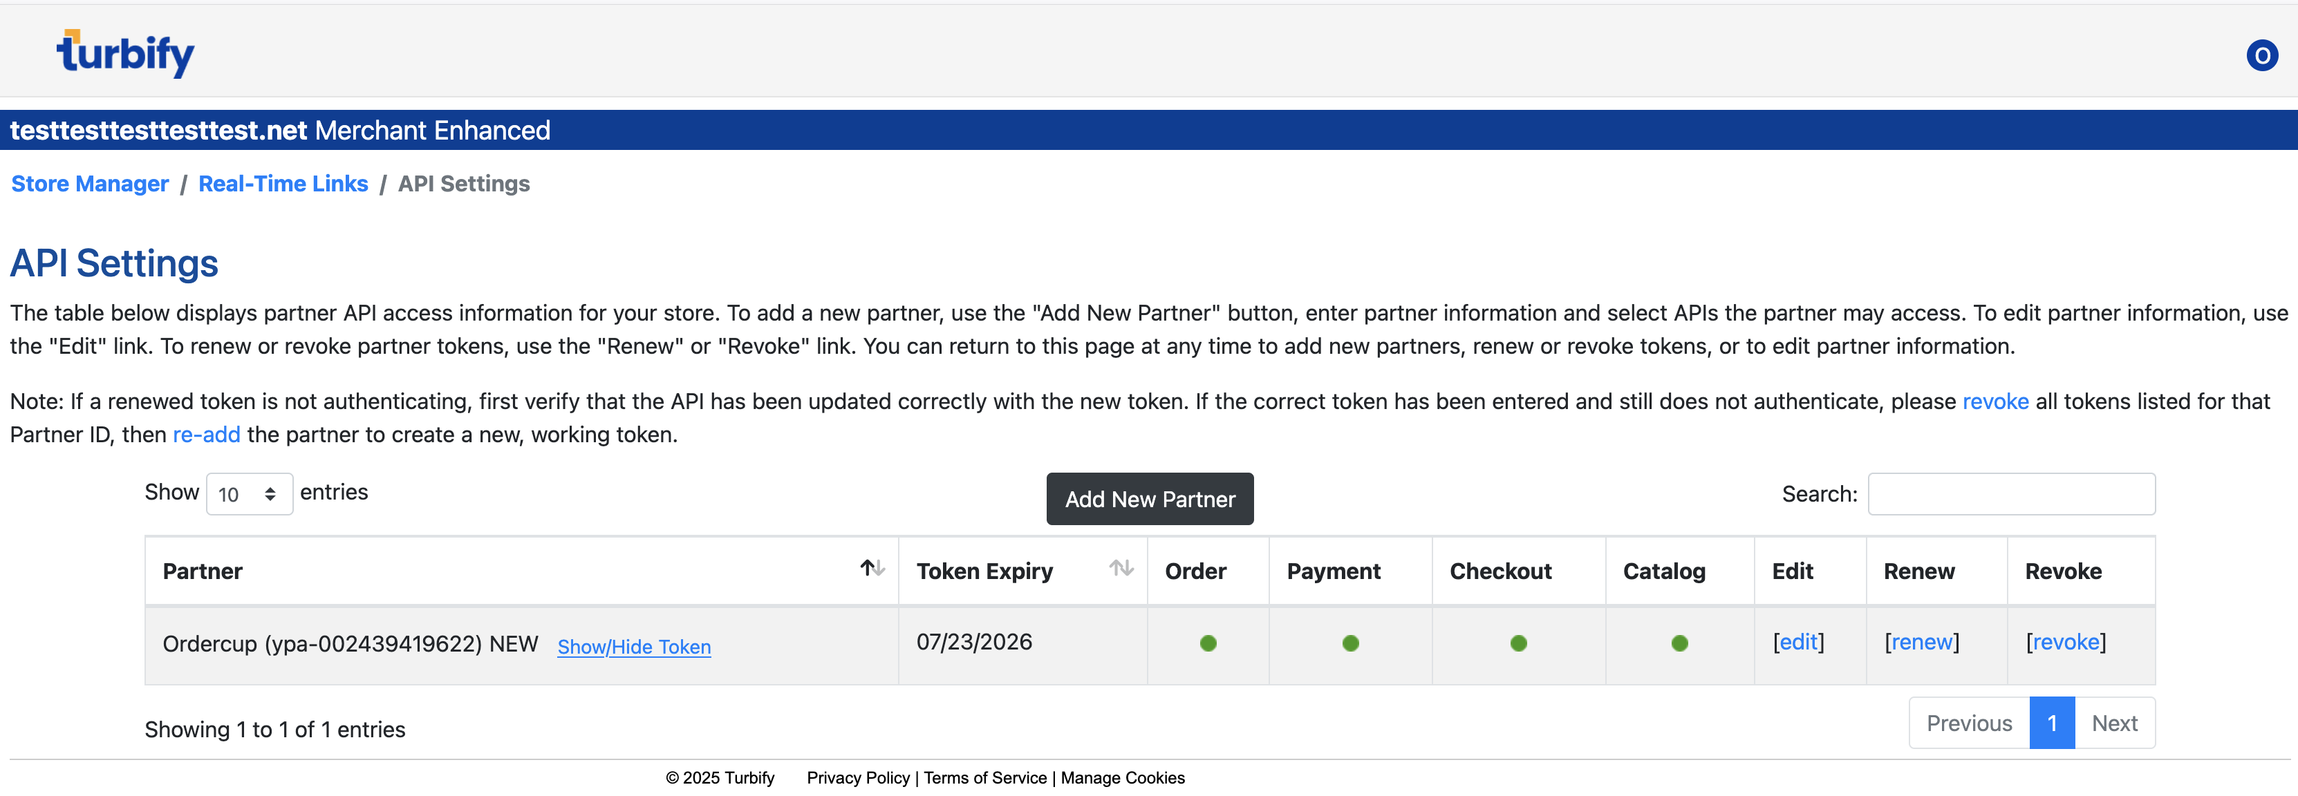This screenshot has height=796, width=2298.
Task: Renew the Ordercup partner token
Action: pos(1921,643)
